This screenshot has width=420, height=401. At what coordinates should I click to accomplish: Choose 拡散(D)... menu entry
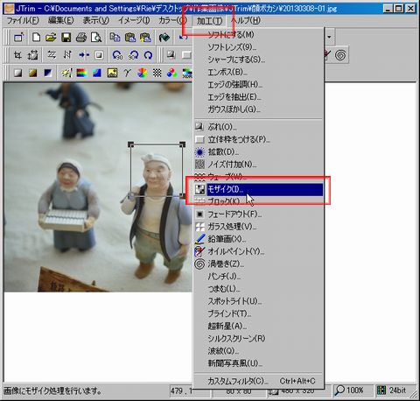tap(259, 152)
